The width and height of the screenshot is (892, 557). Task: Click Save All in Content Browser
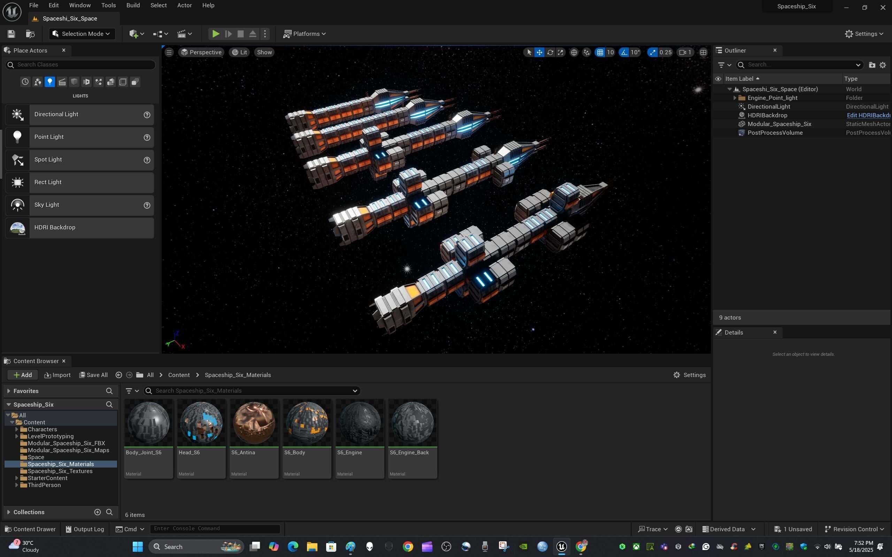pos(93,375)
